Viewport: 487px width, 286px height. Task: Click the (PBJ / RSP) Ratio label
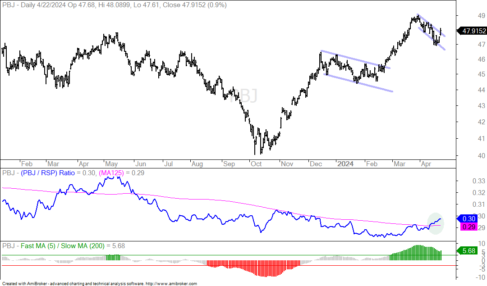click(x=48, y=173)
